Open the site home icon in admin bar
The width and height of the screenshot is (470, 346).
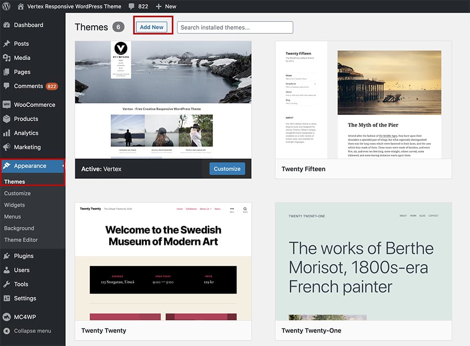[20, 6]
